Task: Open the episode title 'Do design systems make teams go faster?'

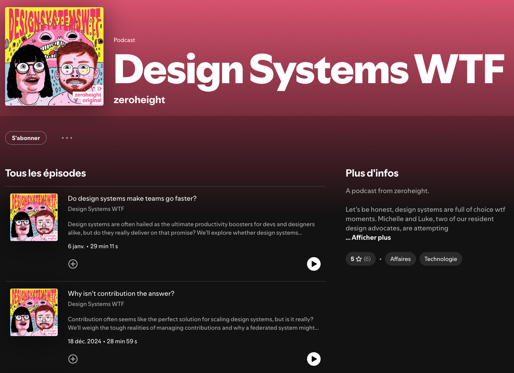Action: tap(132, 198)
